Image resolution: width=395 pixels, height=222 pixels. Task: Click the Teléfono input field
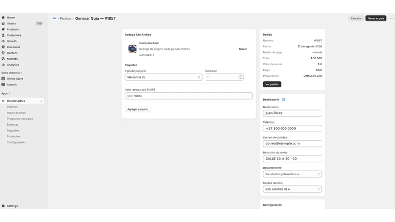[292, 129]
